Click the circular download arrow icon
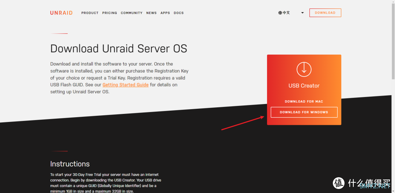Screen dimensions: 395x193 304,69
